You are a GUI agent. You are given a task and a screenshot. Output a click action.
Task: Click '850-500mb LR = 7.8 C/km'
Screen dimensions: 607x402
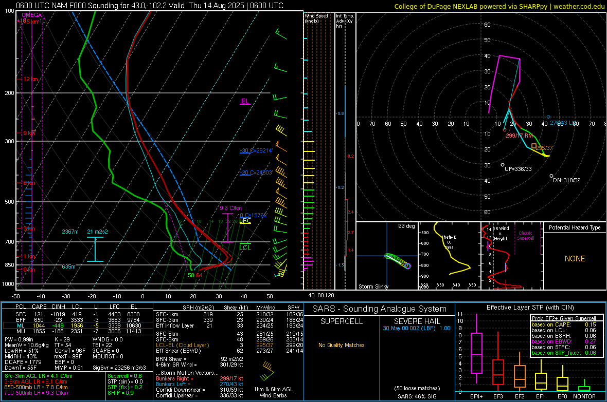click(36, 387)
